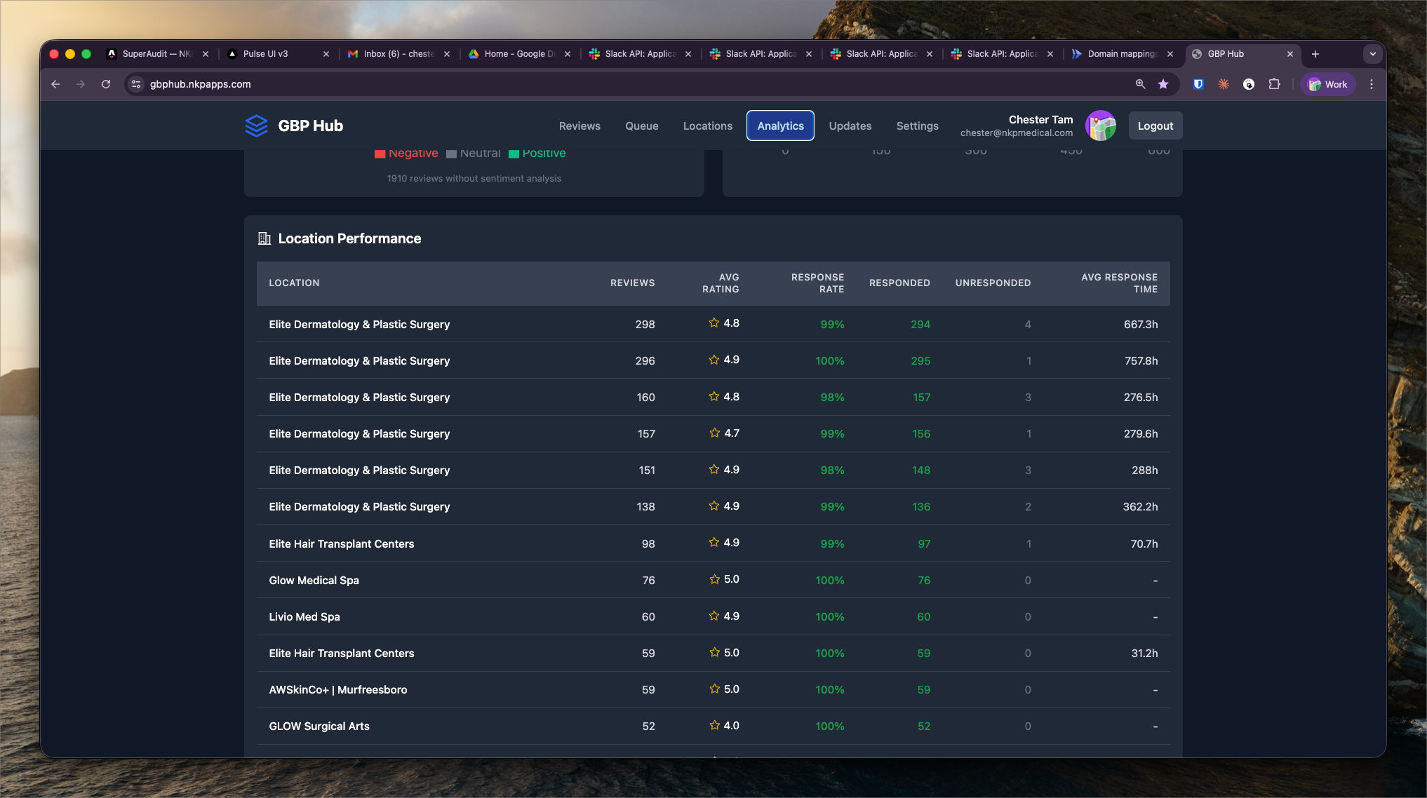The height and width of the screenshot is (798, 1427).
Task: Click the page reload icon
Action: [106, 84]
